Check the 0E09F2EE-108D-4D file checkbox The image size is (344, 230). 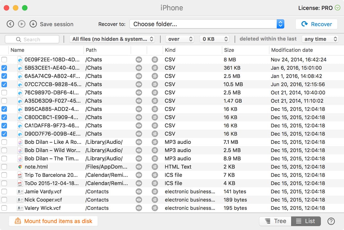pyautogui.click(x=4, y=59)
